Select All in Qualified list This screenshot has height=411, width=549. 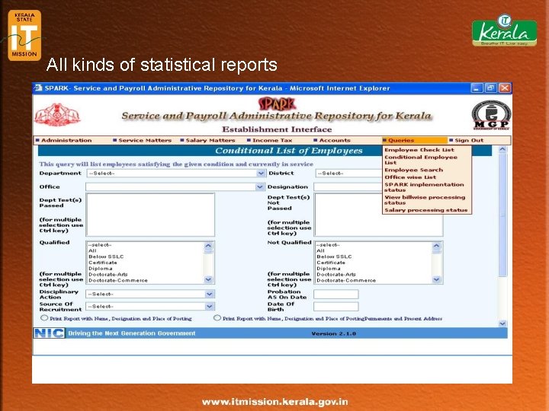(92, 250)
